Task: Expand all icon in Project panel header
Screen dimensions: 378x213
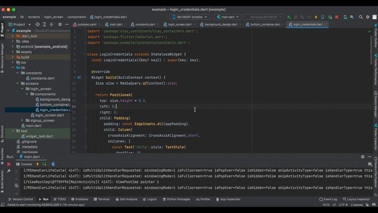Action: coord(44,24)
